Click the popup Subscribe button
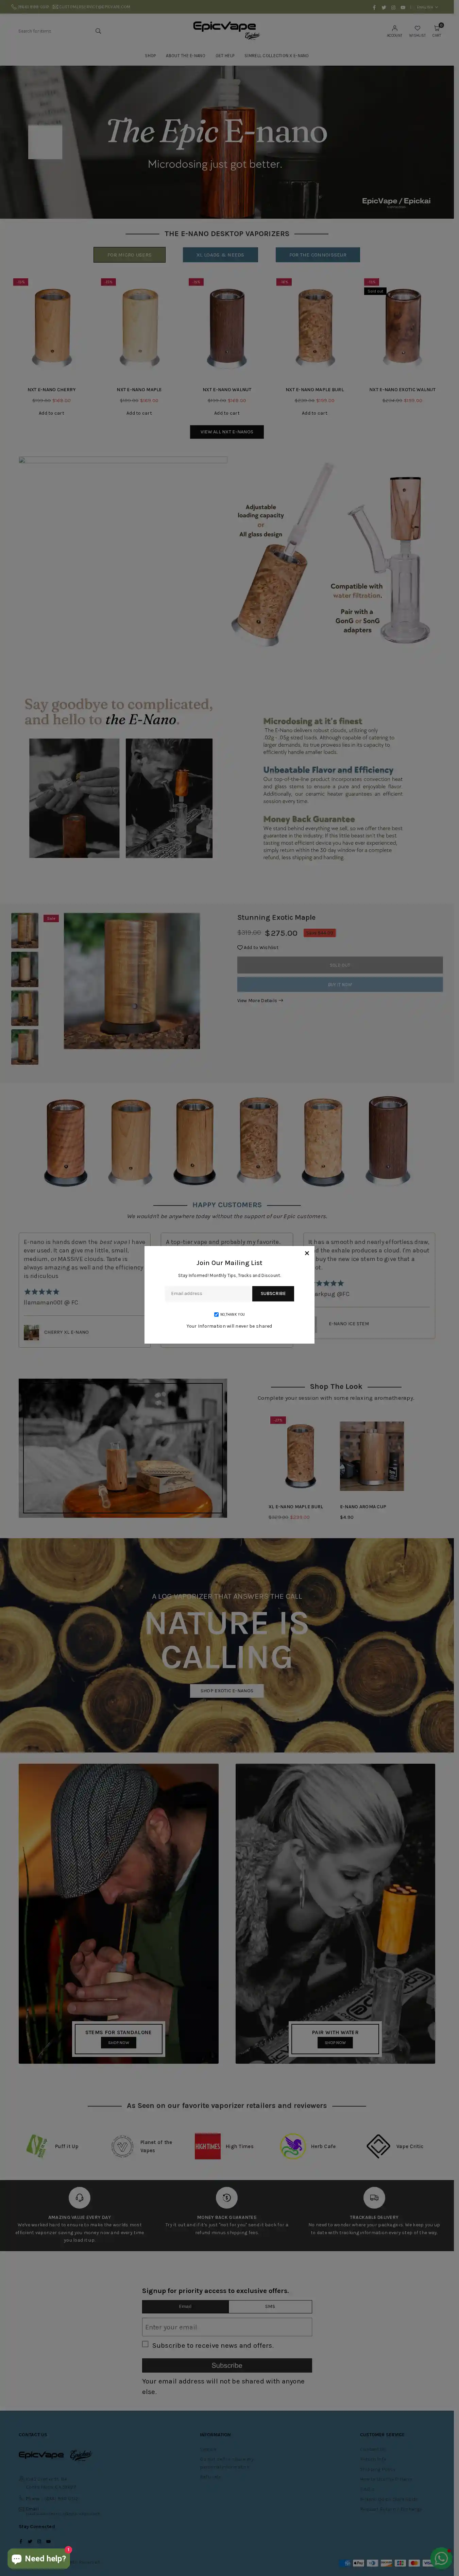This screenshot has width=459, height=2576. (273, 1293)
